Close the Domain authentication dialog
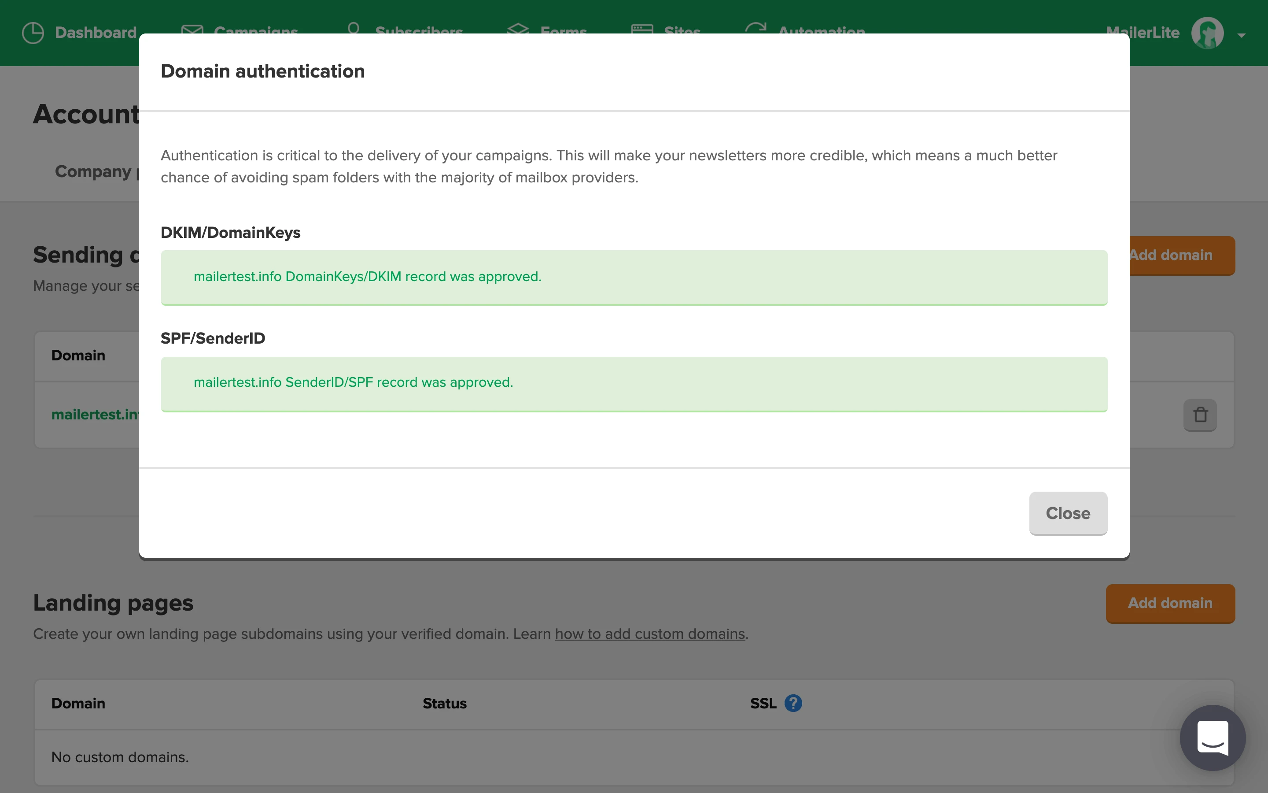Screen dimensions: 1268x793 point(1068,513)
